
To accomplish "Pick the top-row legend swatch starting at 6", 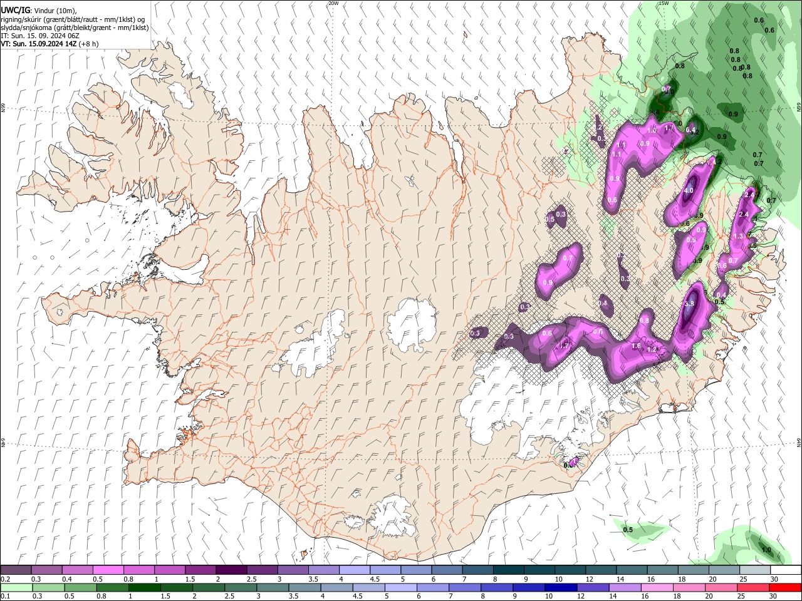I will click(447, 570).
